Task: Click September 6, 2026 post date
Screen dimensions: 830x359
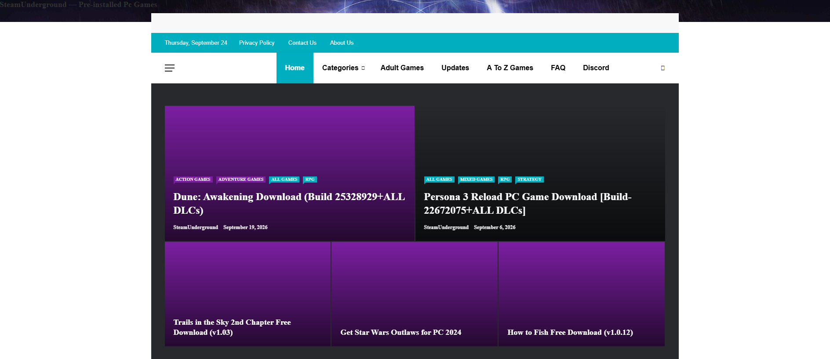Action: coord(495,227)
